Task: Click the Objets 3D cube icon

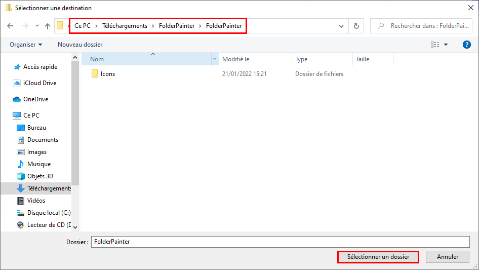Action: [x=20, y=176]
